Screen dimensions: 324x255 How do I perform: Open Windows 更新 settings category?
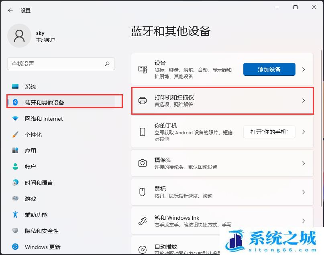61,247
